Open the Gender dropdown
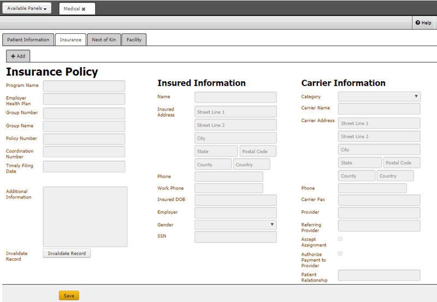This screenshot has width=437, height=302. click(235, 224)
